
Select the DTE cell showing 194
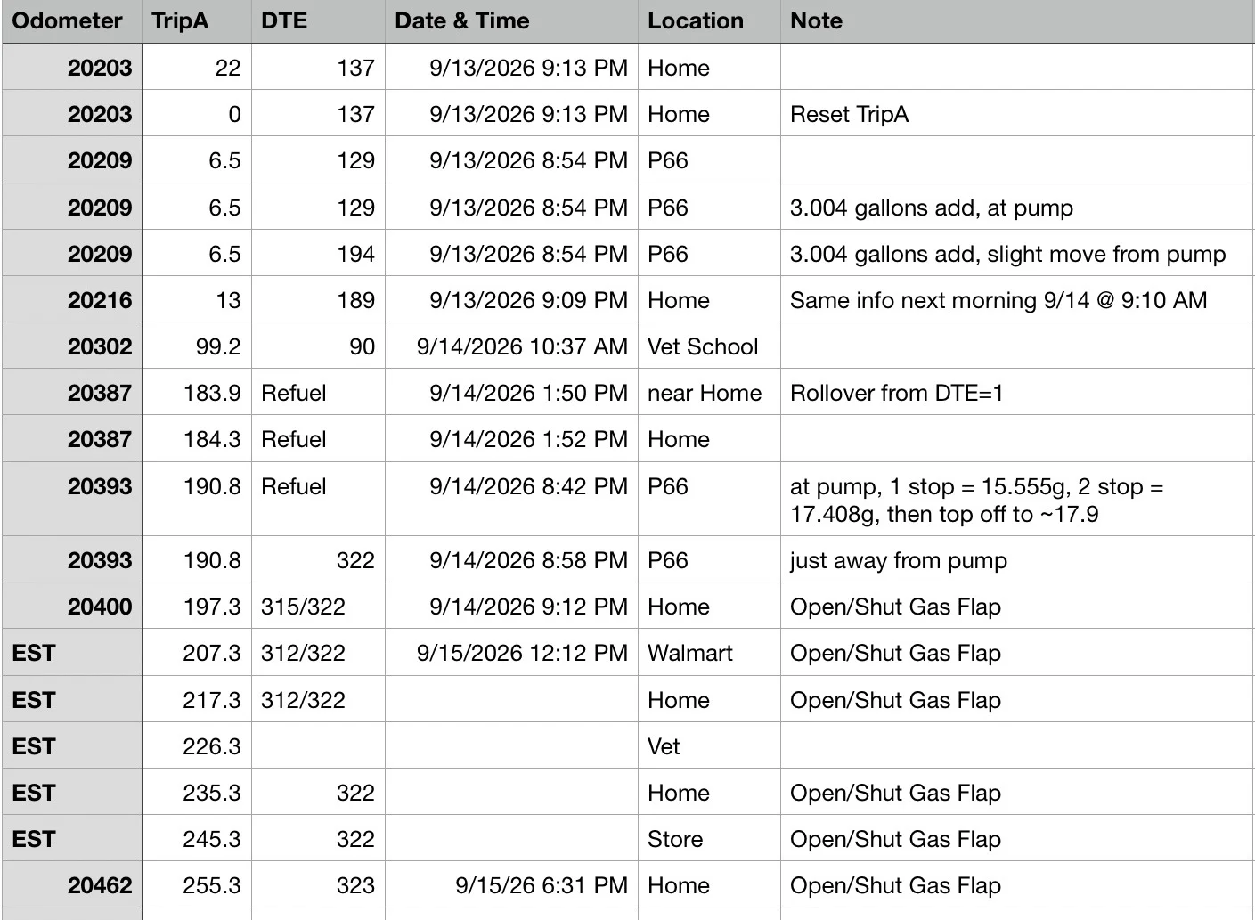[318, 253]
